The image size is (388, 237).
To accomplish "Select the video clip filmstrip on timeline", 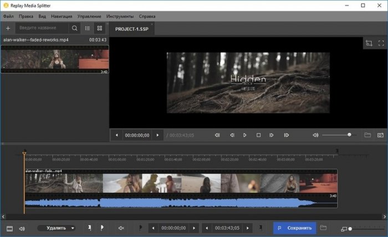I will coord(181,183).
